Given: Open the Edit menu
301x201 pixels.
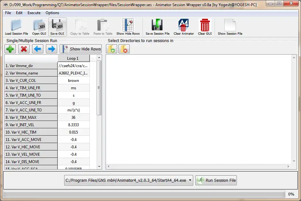Looking at the screenshot, I should 19,13.
